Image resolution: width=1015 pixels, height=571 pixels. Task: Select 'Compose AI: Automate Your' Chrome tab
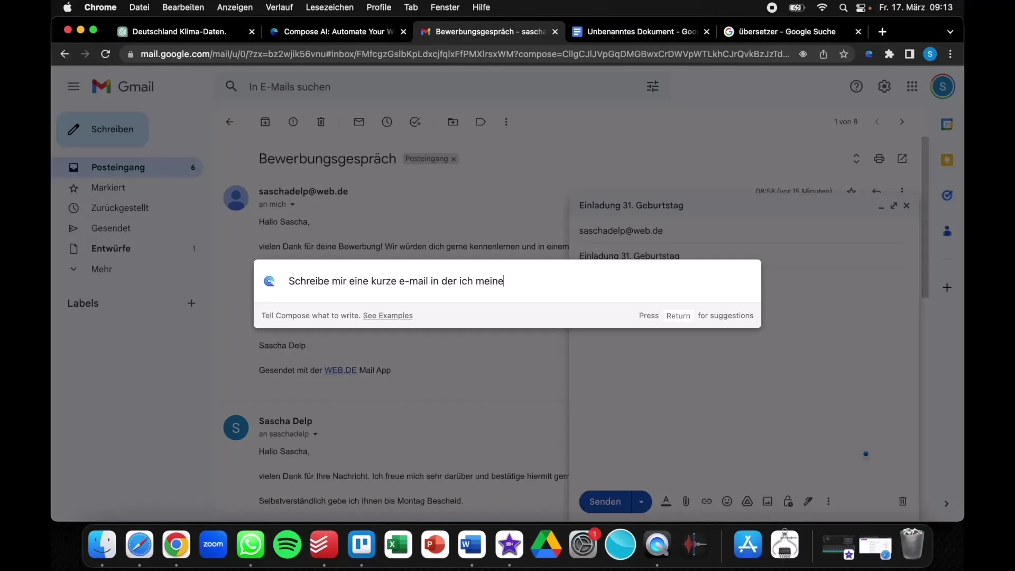click(x=337, y=31)
